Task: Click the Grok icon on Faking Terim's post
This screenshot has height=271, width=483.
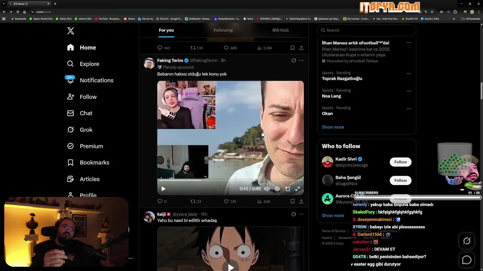Action: point(294,60)
